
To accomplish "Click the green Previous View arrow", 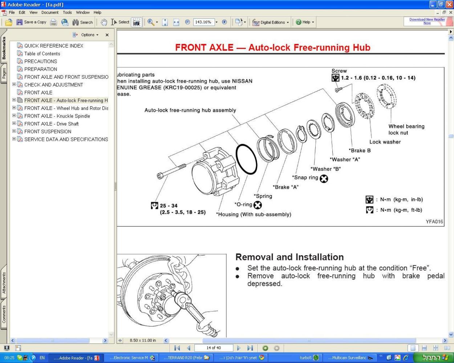I will point(265,348).
